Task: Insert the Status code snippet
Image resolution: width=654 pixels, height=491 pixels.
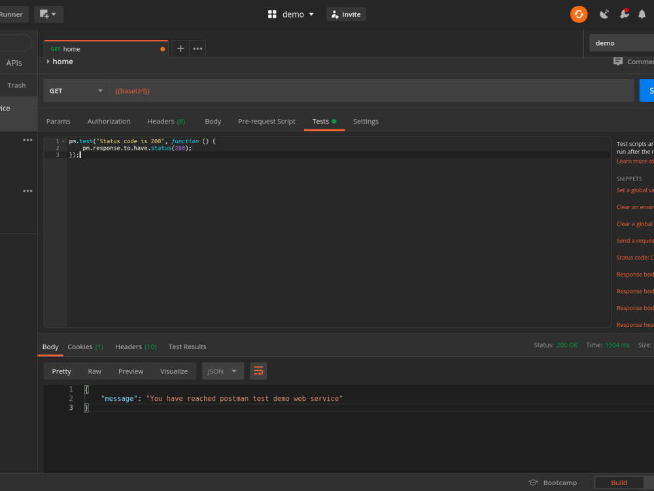Action: (x=635, y=257)
